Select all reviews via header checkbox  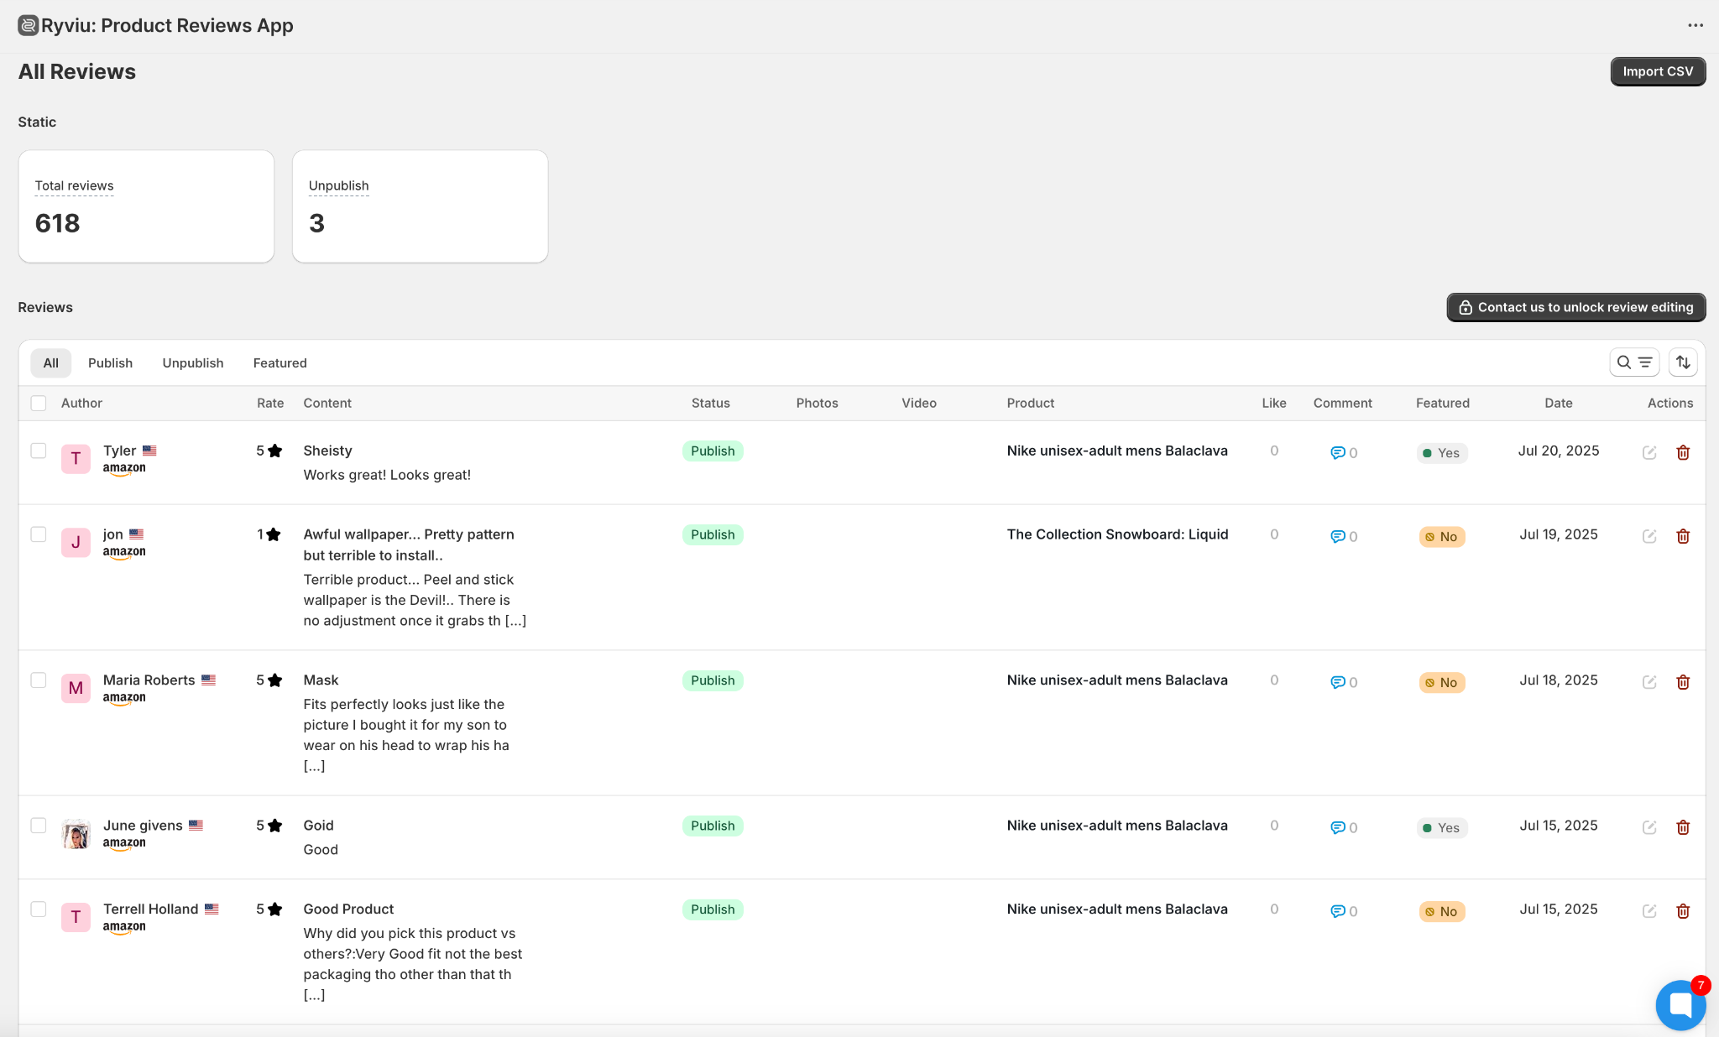tap(39, 404)
